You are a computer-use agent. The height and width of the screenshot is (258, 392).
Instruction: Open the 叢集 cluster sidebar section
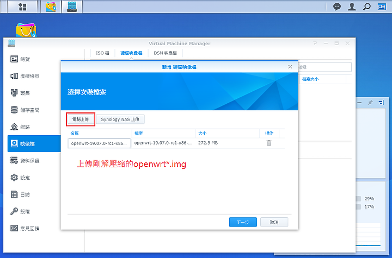click(x=34, y=93)
